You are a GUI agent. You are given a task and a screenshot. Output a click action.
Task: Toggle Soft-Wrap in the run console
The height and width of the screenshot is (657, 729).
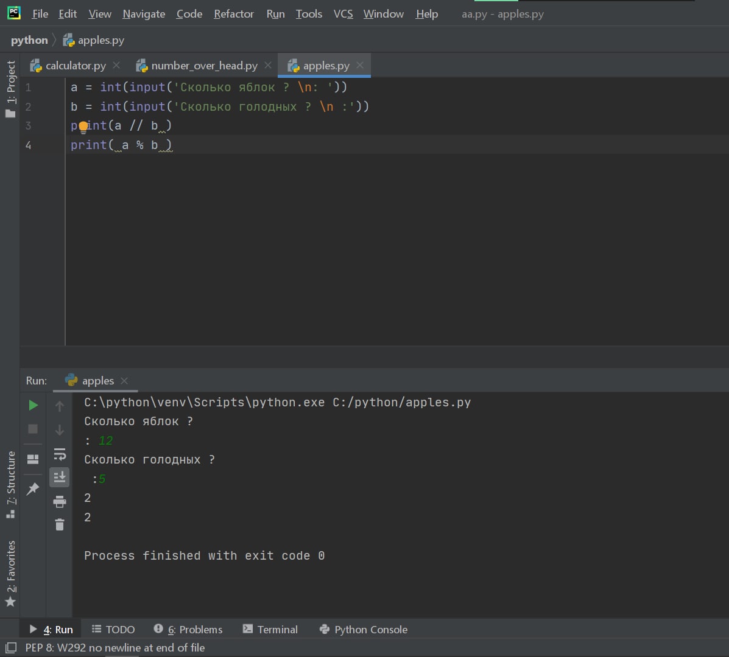coord(60,454)
